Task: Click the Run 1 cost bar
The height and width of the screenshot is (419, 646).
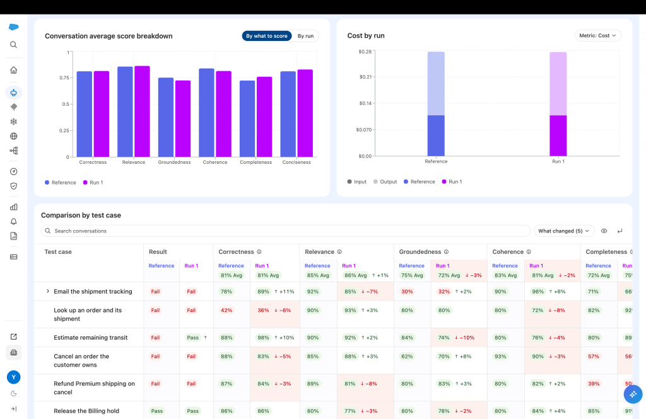Action: click(x=558, y=104)
